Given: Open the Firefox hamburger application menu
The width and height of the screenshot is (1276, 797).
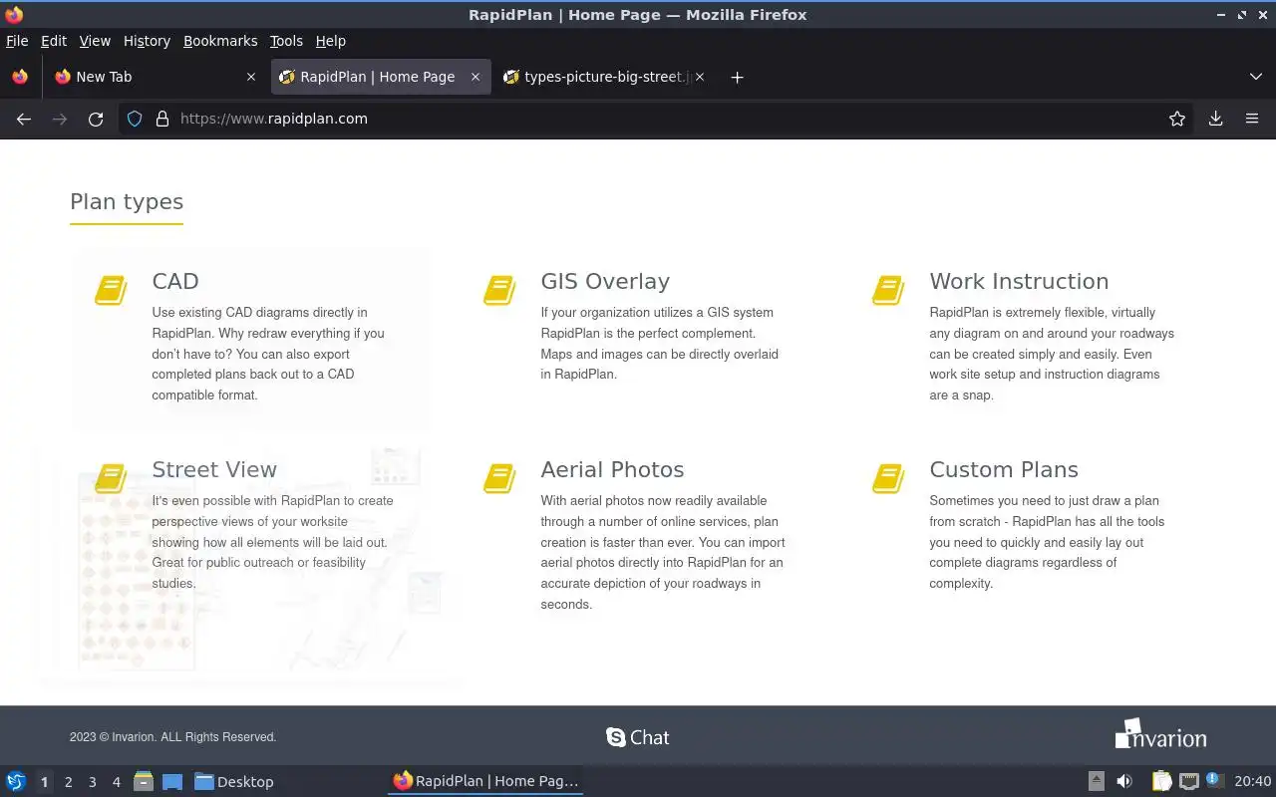Looking at the screenshot, I should (1252, 119).
